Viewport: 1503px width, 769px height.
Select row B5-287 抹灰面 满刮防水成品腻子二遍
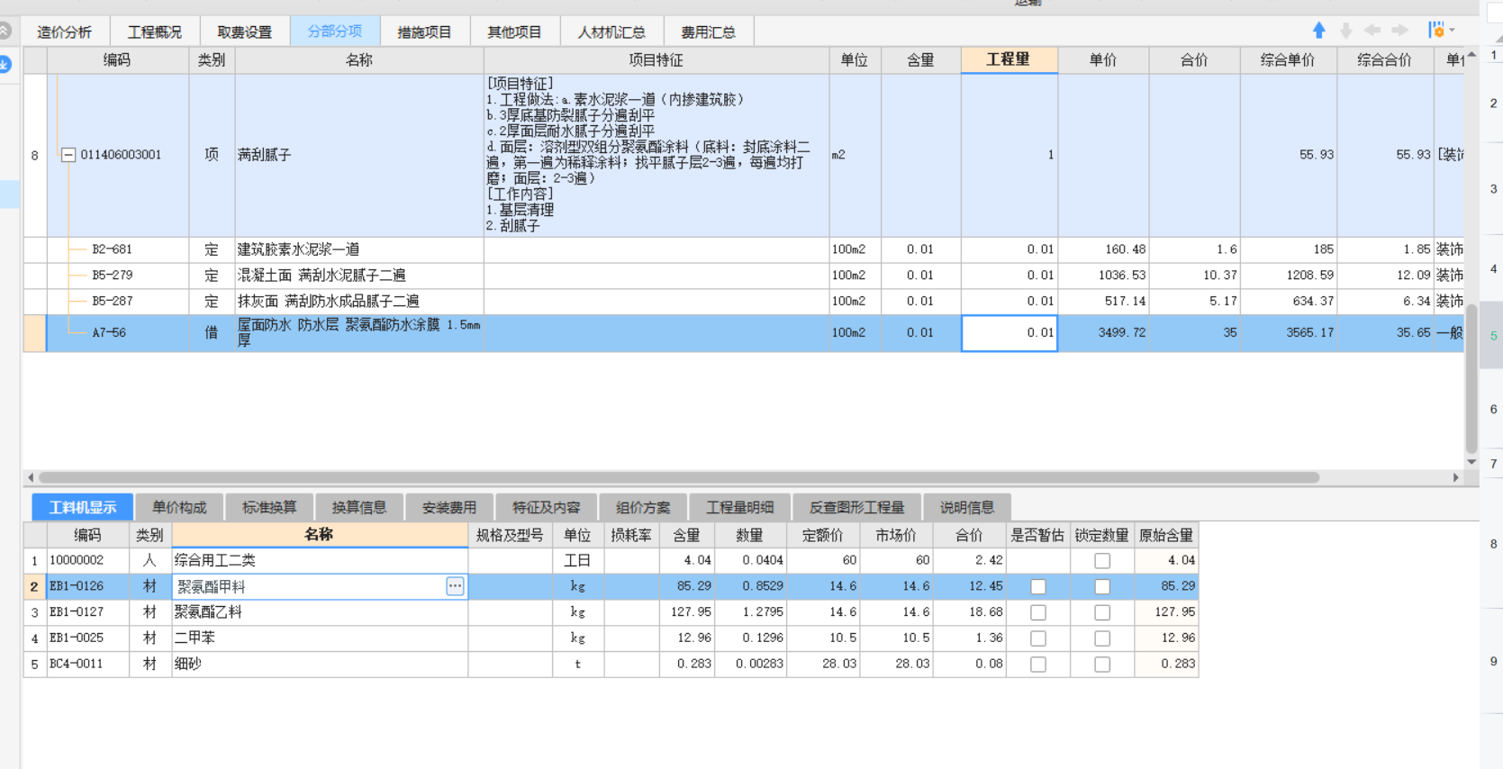click(x=743, y=302)
